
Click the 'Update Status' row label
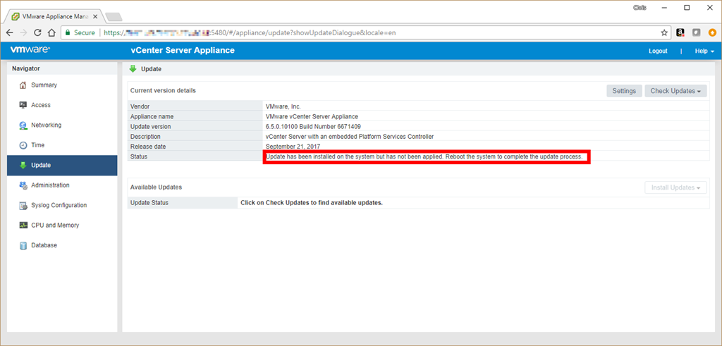149,203
